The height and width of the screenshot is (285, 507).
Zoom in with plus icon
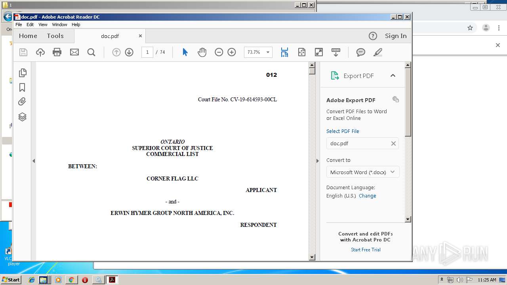232,52
